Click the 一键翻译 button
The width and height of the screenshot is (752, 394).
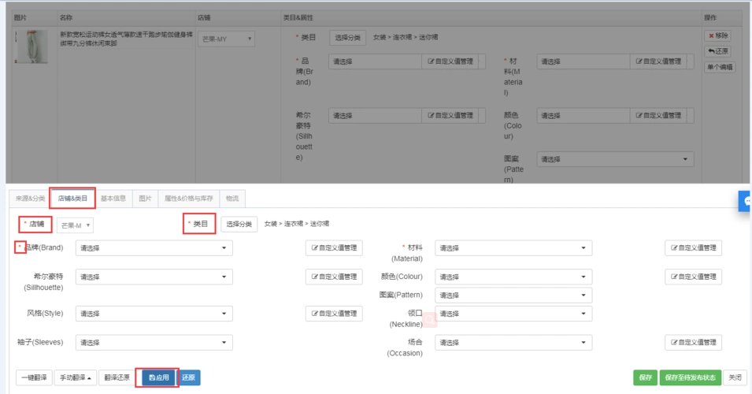pyautogui.click(x=34, y=377)
